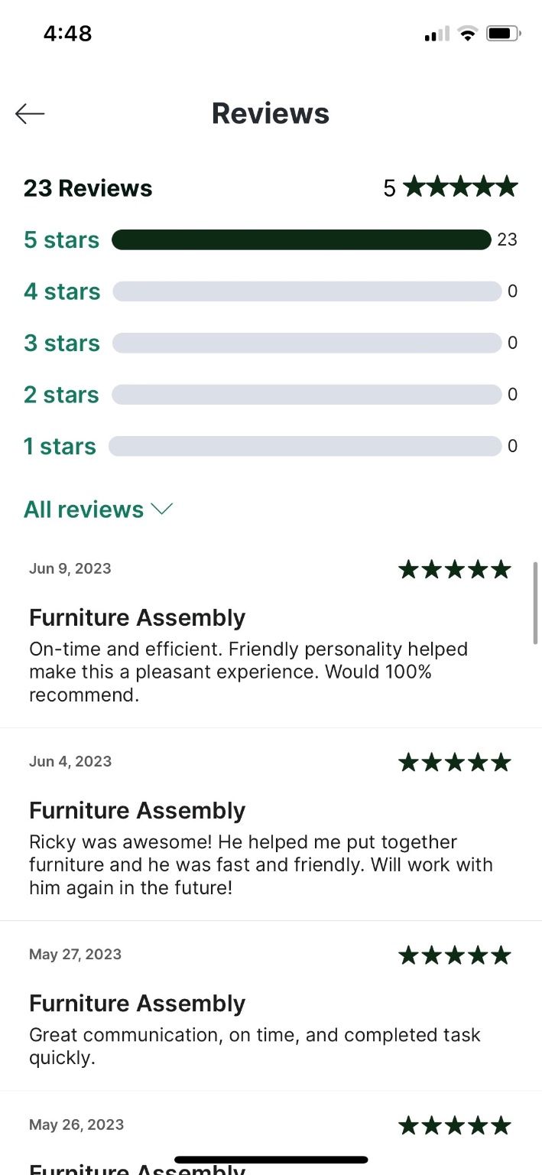
Task: Tap the Wi-Fi status icon
Action: tap(467, 34)
